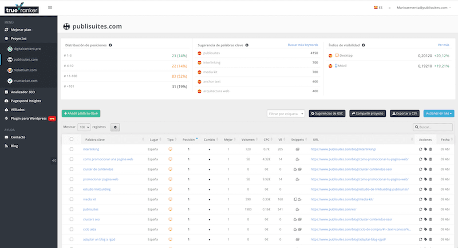The image size is (458, 248).
Task: Click Compartir proyecto button
Action: pyautogui.click(x=368, y=113)
